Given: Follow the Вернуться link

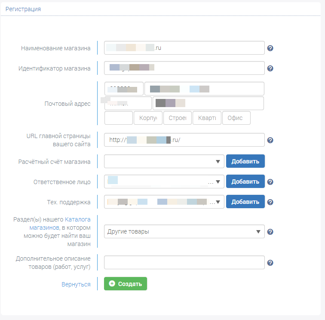Looking at the screenshot, I should point(76,284).
